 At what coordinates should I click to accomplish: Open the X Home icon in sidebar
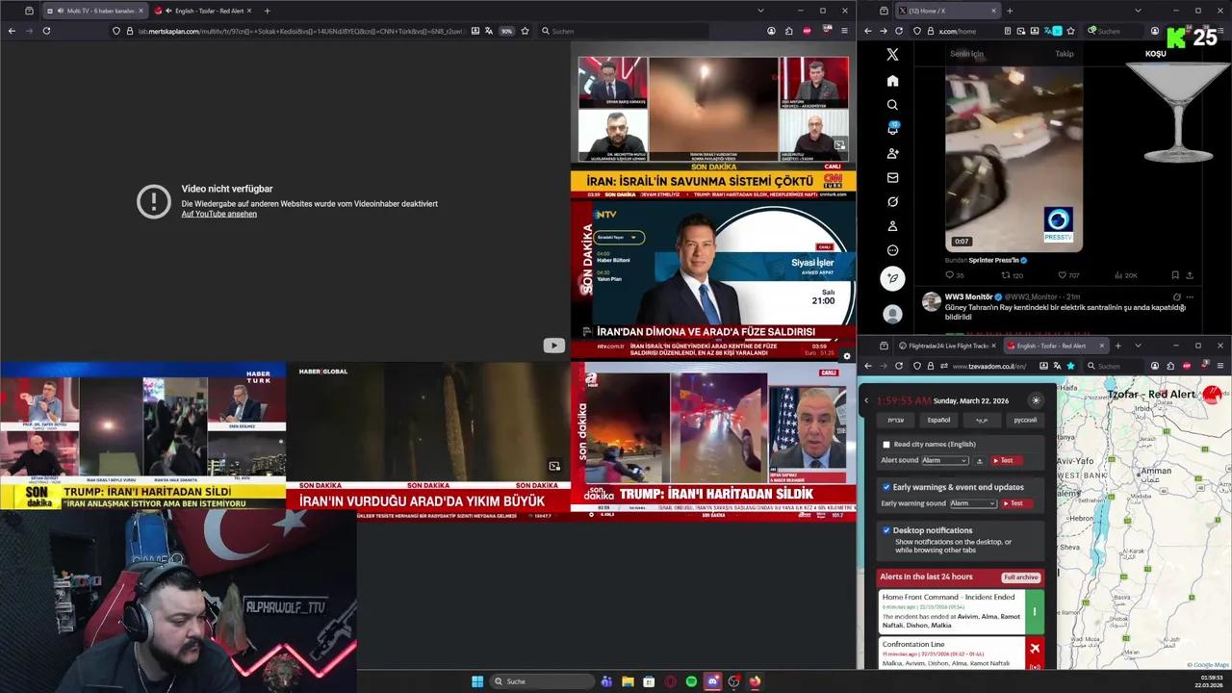(x=892, y=81)
